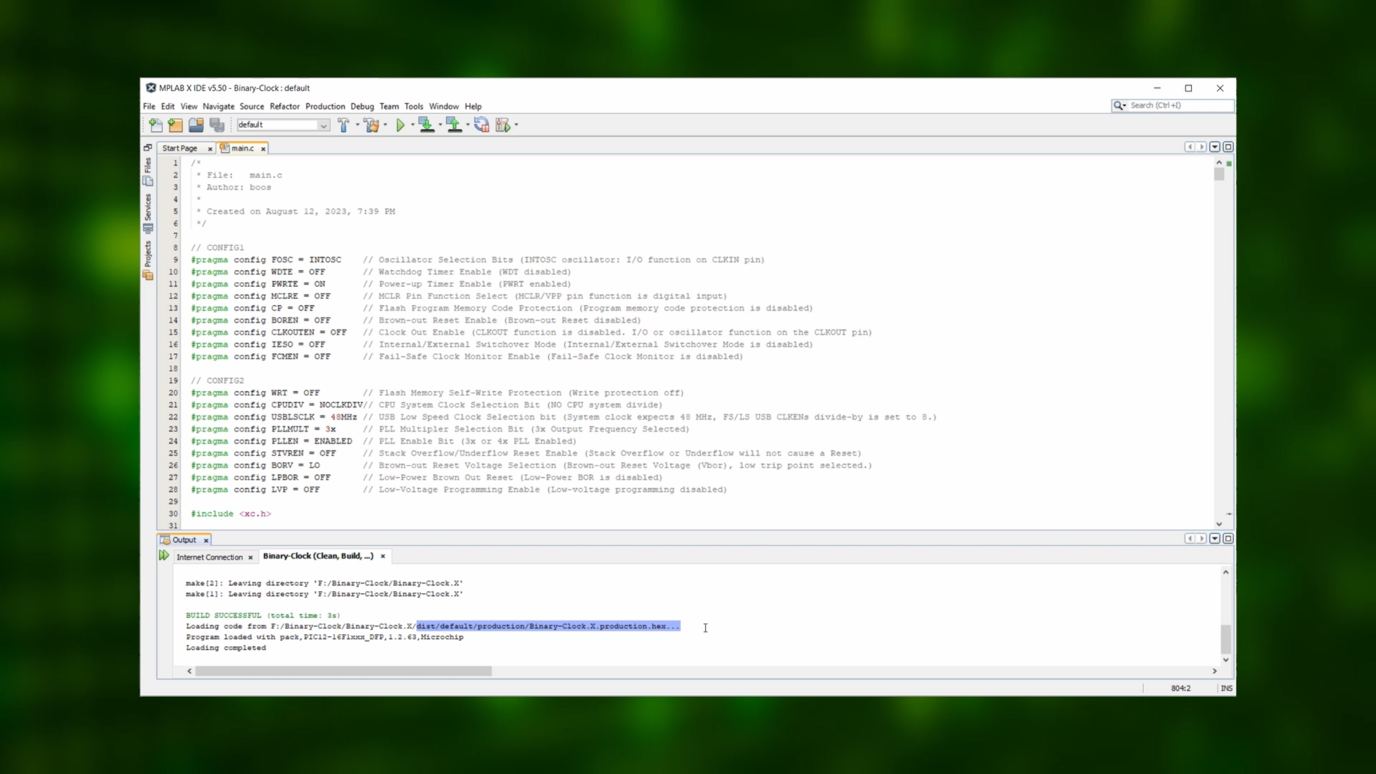Open the Projects sidebar panel
Viewport: 1376px width, 774px height.
148,260
